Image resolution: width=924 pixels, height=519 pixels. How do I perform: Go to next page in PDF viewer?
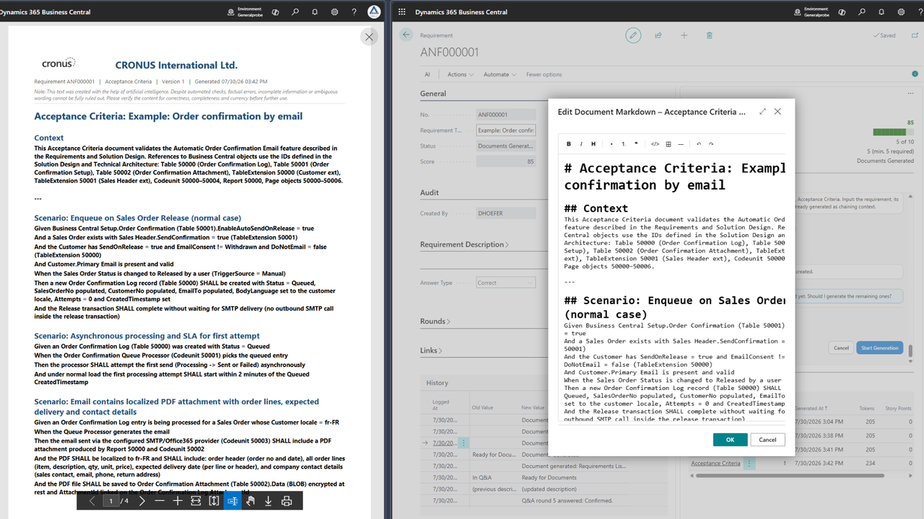(x=142, y=501)
